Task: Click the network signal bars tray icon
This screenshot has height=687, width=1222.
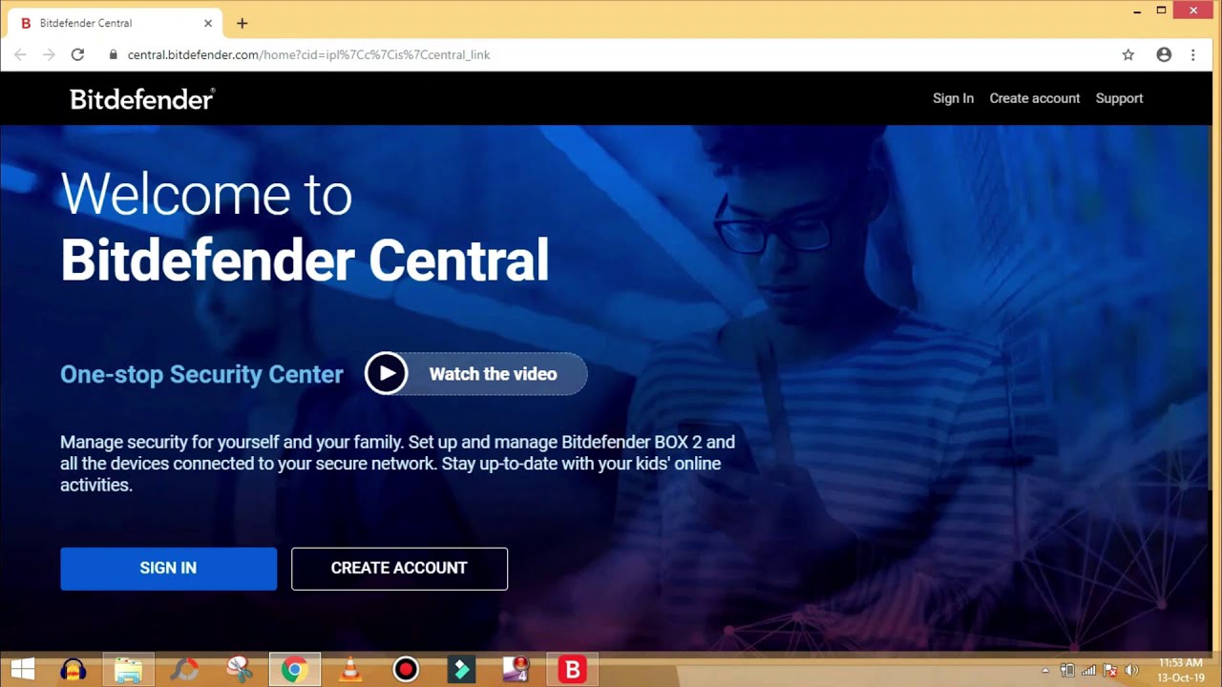Action: coord(1089,671)
